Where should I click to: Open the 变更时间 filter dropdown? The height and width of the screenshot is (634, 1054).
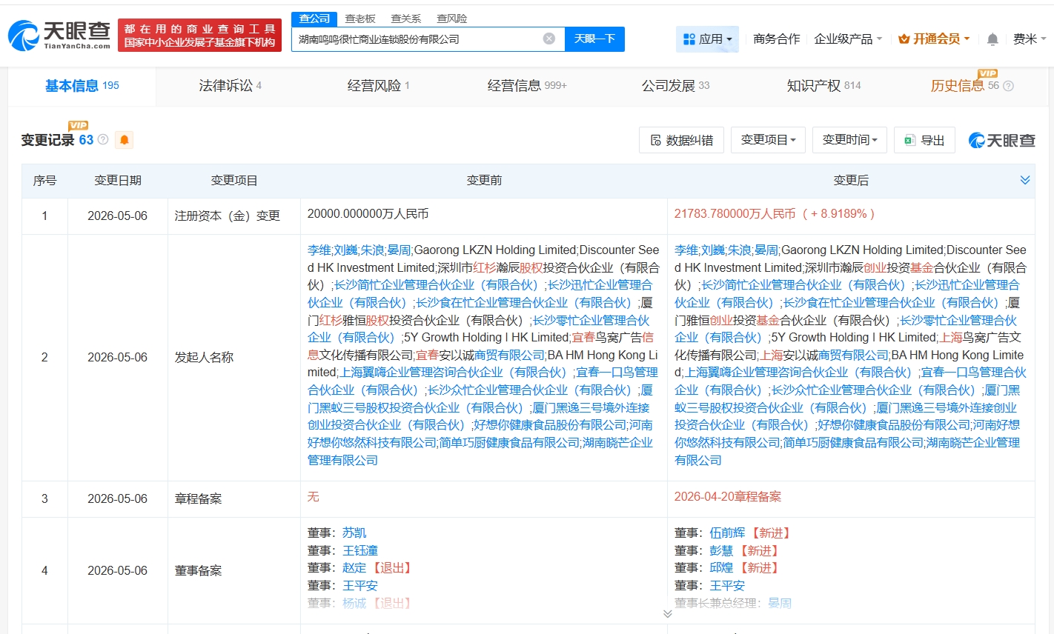(x=849, y=140)
